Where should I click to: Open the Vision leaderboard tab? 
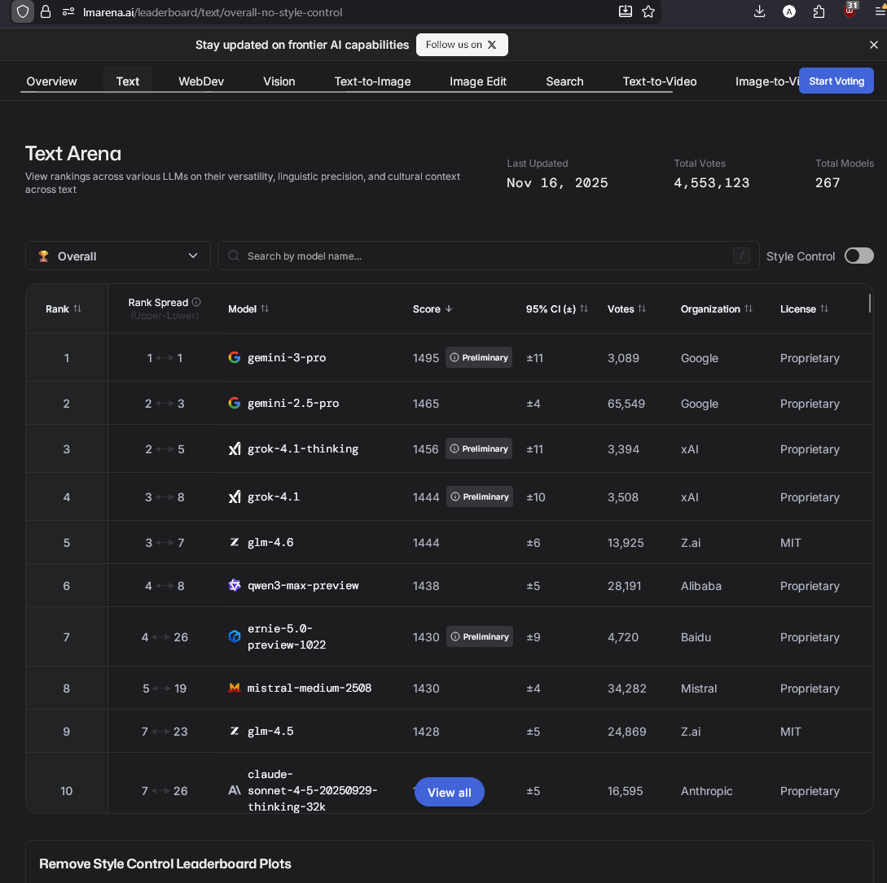279,81
